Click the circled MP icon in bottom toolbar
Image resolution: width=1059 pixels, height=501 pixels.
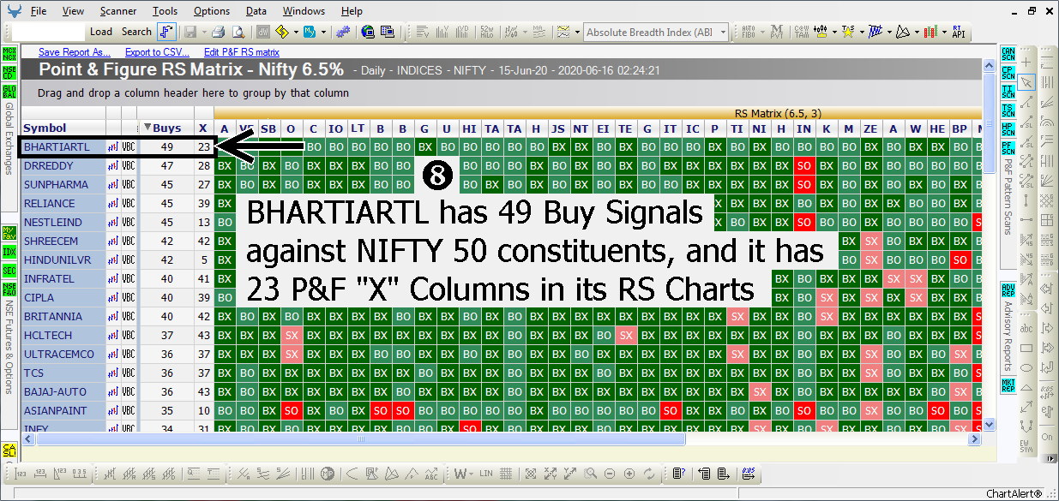[327, 472]
